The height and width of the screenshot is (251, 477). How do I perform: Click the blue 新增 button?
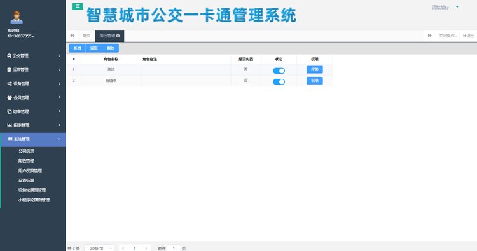pos(77,48)
